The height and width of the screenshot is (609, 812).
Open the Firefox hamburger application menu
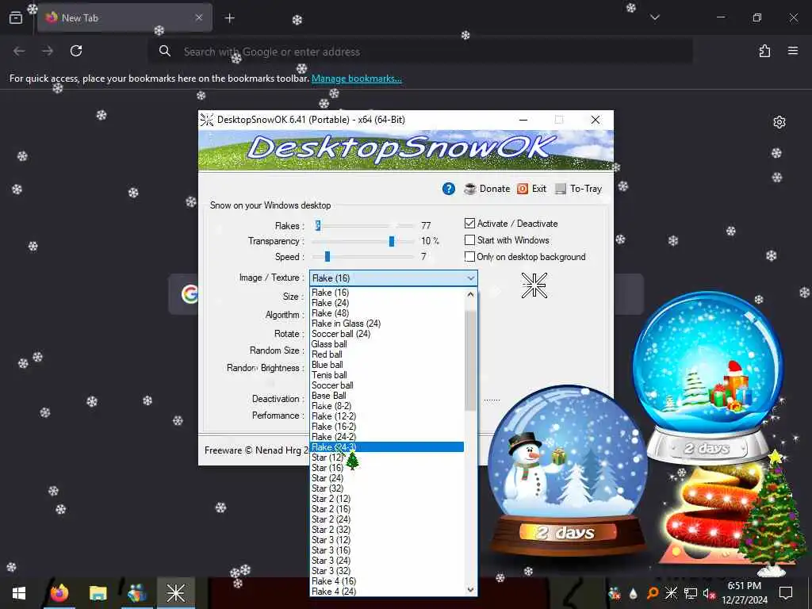(792, 51)
